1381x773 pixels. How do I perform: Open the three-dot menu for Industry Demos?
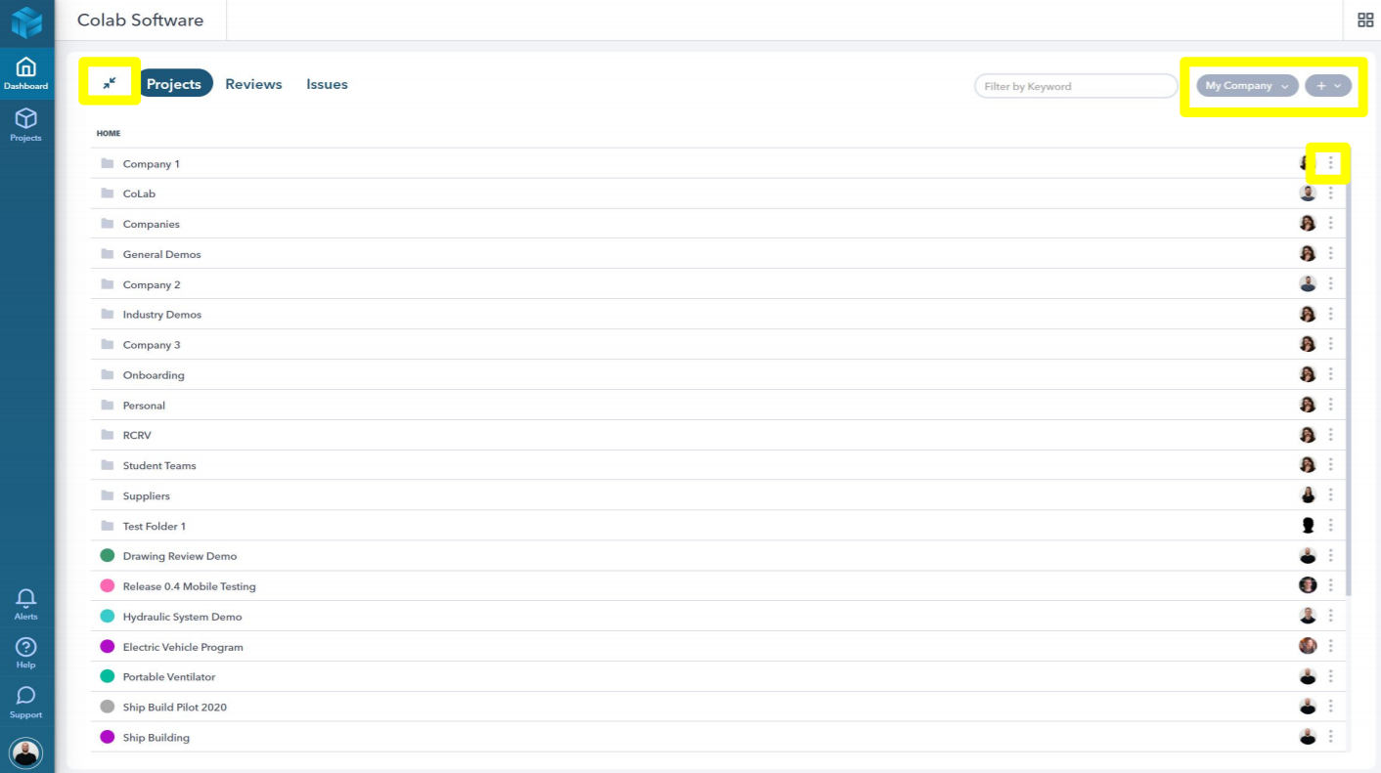pos(1330,315)
